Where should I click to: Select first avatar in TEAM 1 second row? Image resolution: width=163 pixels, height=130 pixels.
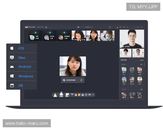[124, 80]
